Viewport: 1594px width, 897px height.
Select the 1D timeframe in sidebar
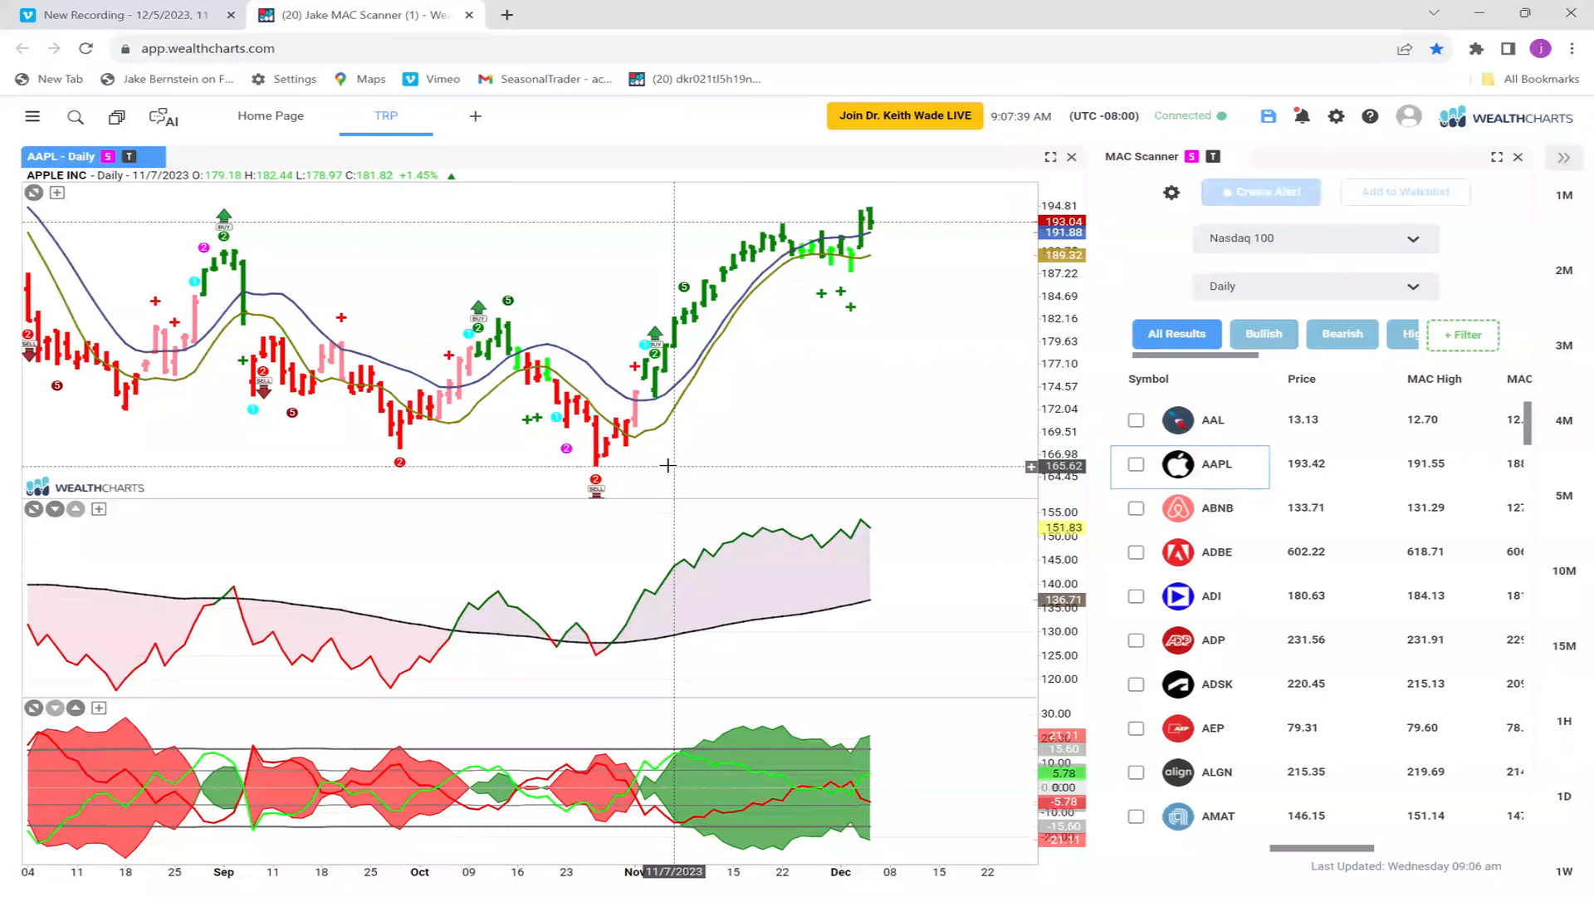[1564, 797]
